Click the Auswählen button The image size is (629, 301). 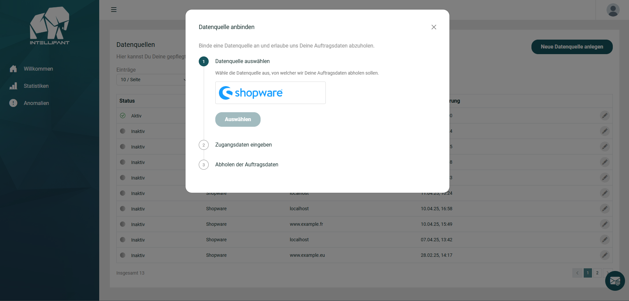point(238,119)
